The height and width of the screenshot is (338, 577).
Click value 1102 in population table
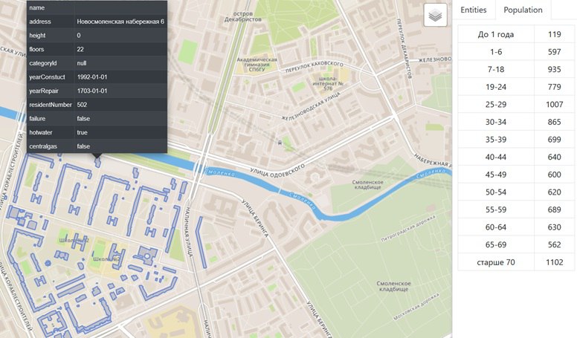[x=555, y=262]
